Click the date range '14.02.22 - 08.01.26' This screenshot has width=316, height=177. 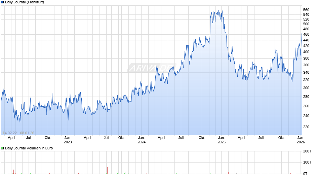(18, 133)
